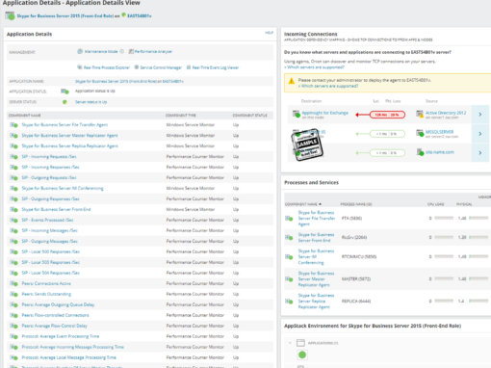Open the Help link in Application Details
The image size is (491, 368).
click(x=269, y=33)
